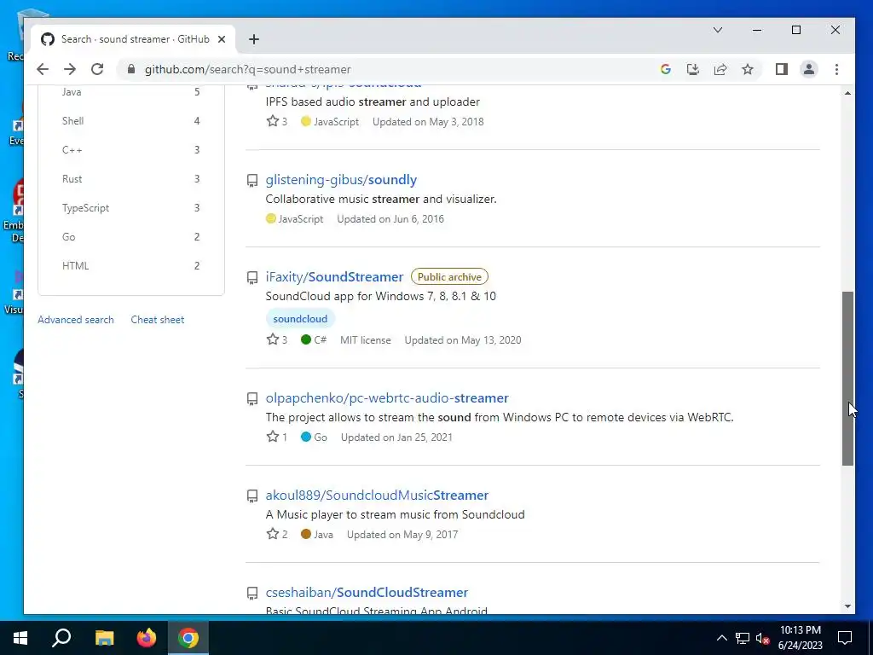The width and height of the screenshot is (873, 655).
Task: Click the network tray icon
Action: point(743,638)
